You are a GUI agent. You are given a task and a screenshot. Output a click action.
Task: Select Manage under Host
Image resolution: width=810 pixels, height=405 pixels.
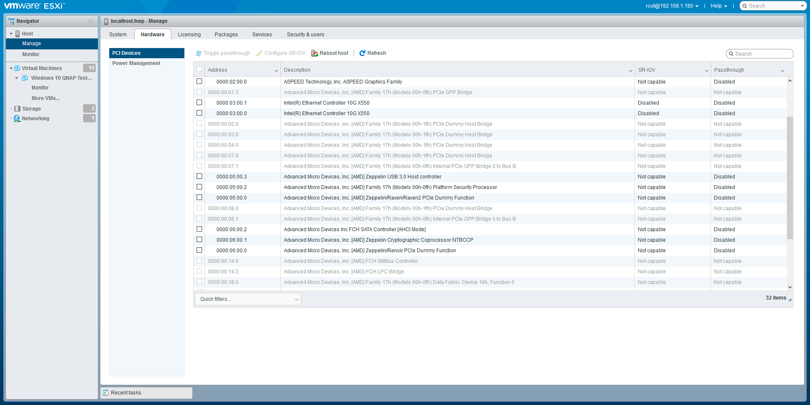tap(52, 43)
